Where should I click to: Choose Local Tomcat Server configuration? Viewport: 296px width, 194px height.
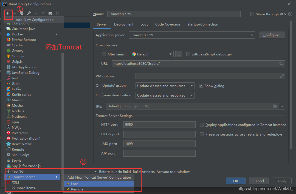pos(99,184)
